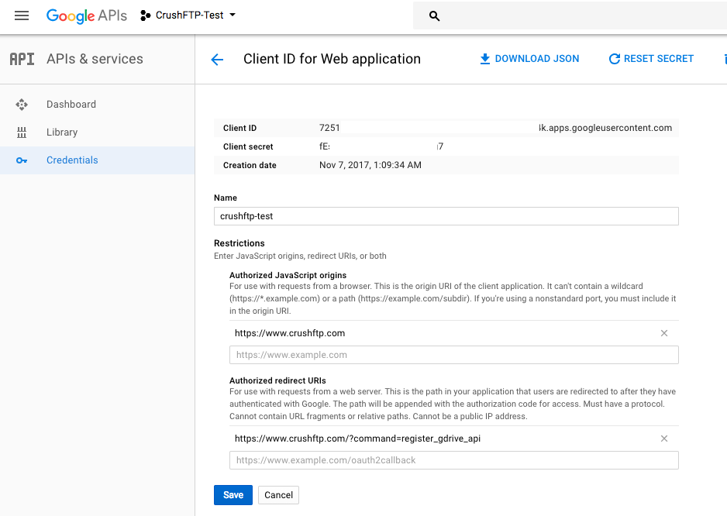The height and width of the screenshot is (516, 727).
Task: Remove the register_gdrive_api redirect URI
Action: pyautogui.click(x=664, y=439)
